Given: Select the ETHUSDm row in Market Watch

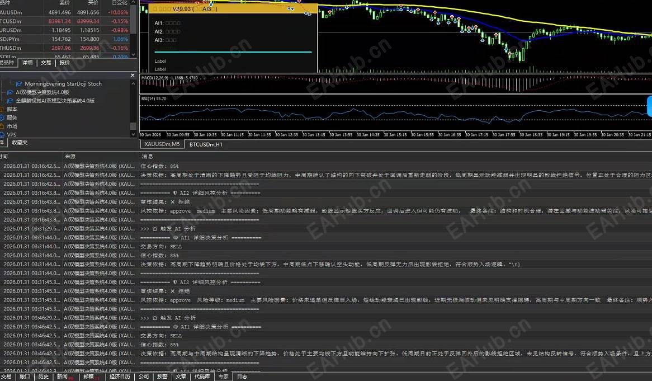Looking at the screenshot, I should coord(65,48).
